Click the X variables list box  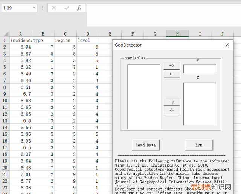pyautogui.click(x=200, y=104)
